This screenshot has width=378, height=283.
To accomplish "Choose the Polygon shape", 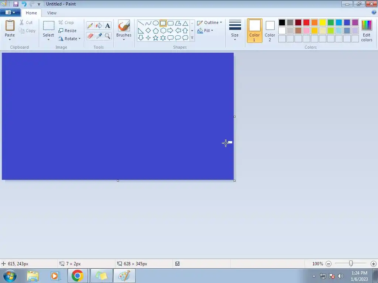I will (178, 23).
